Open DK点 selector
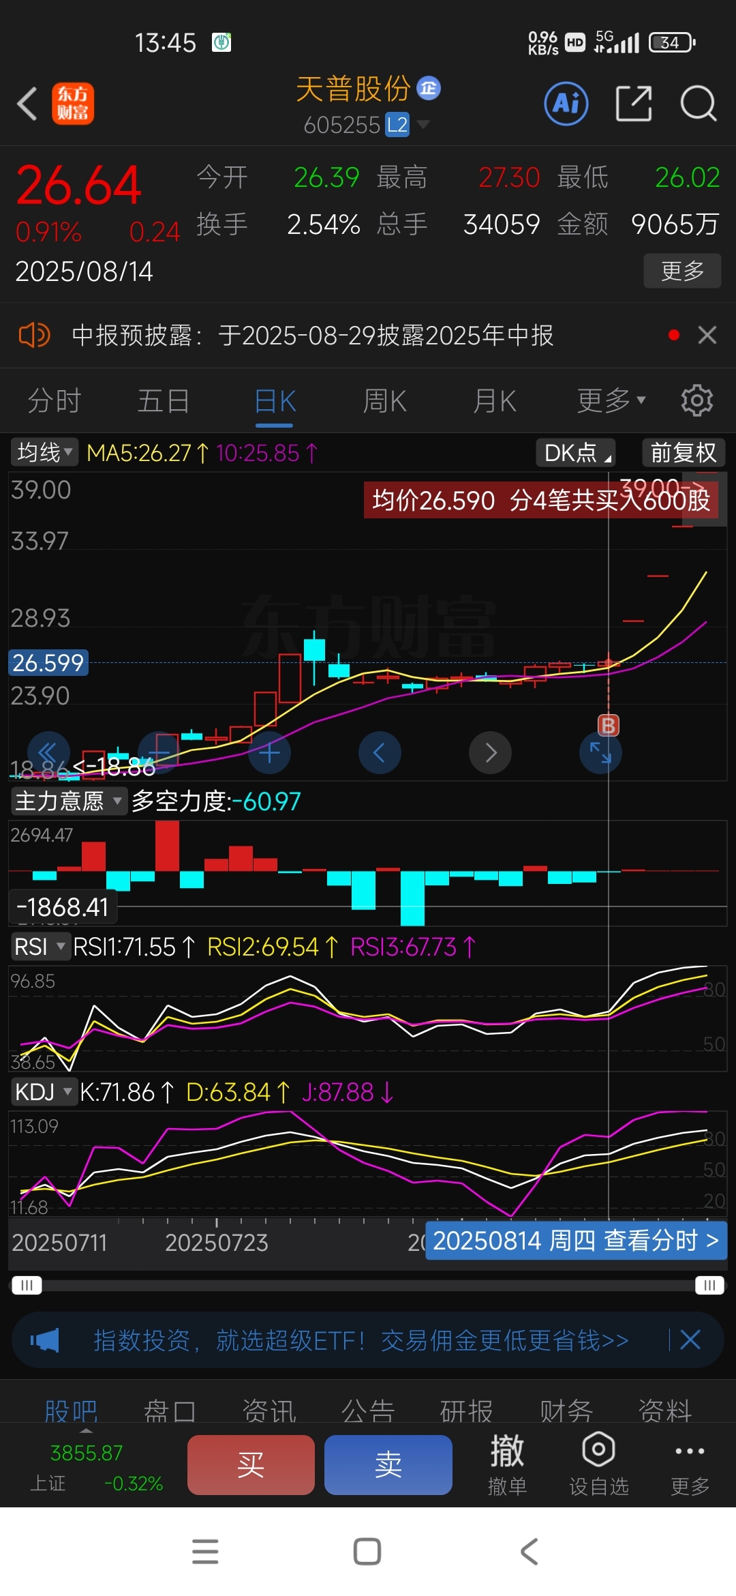 pyautogui.click(x=576, y=453)
